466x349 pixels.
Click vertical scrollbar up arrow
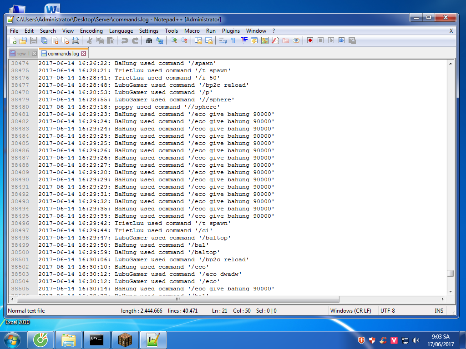pyautogui.click(x=451, y=64)
